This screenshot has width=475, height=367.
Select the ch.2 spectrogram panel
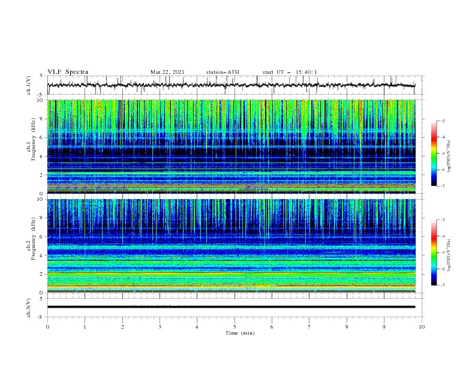pos(232,246)
